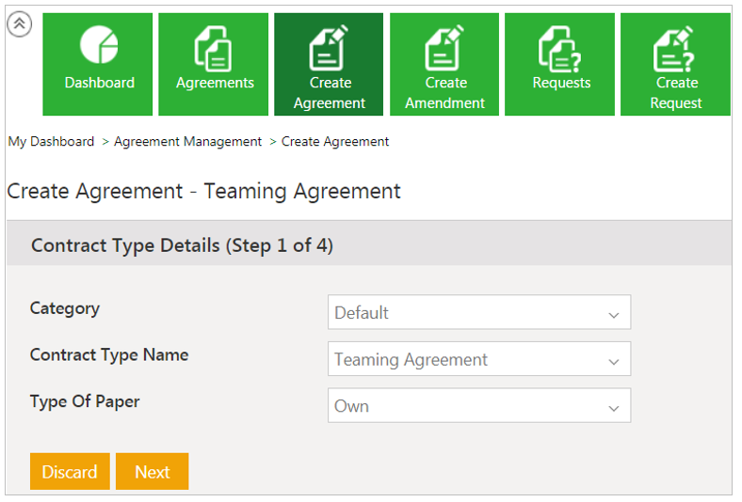The height and width of the screenshot is (502, 742).
Task: Click the Next button to continue
Action: [152, 472]
